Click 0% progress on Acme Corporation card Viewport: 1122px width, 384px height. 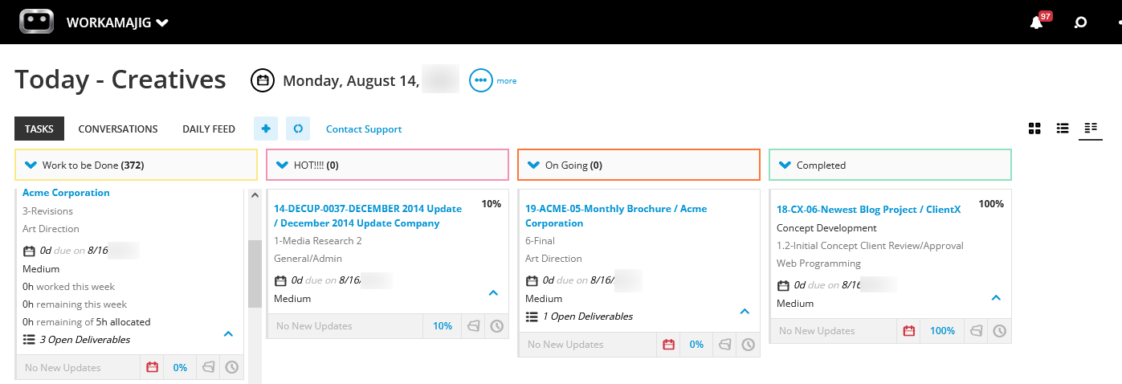tap(180, 368)
